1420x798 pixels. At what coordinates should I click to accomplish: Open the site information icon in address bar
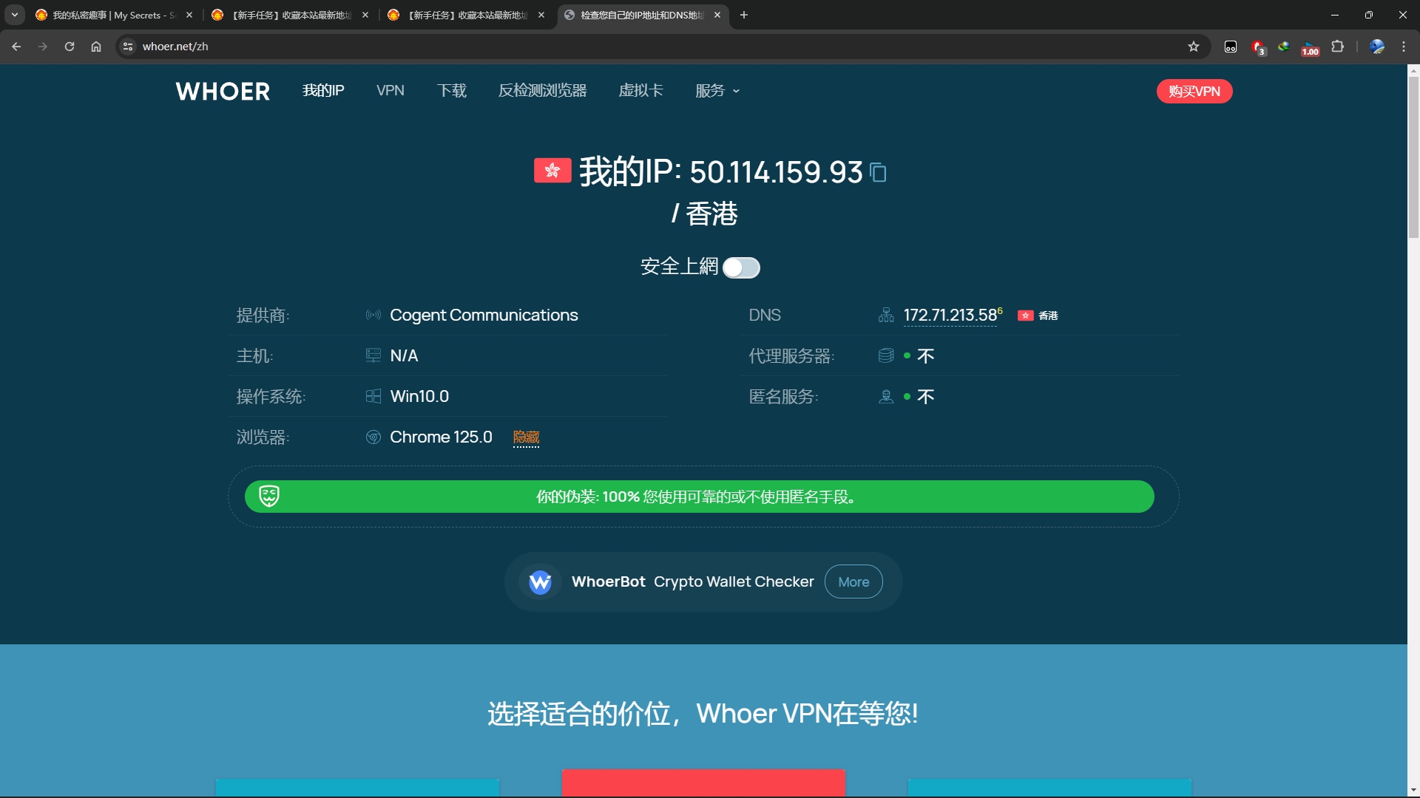128,47
